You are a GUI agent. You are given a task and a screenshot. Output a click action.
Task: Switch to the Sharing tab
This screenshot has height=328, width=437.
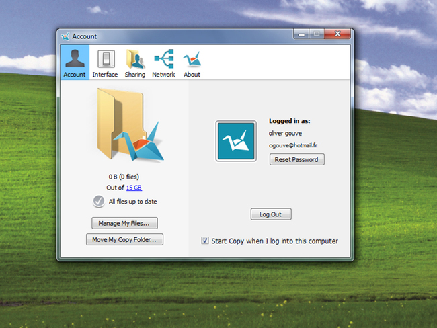tap(135, 63)
